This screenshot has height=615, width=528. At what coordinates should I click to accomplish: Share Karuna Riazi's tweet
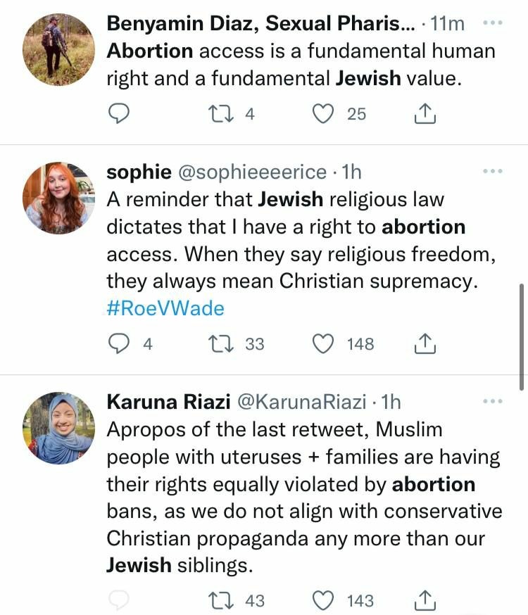coord(425,600)
